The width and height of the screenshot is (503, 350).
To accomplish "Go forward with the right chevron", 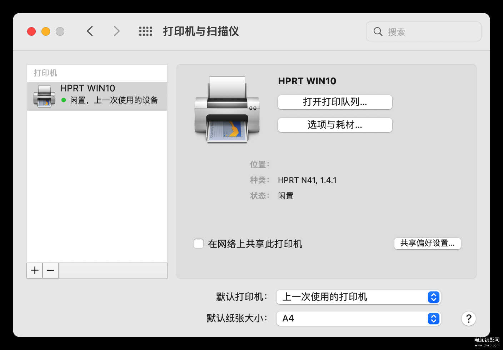I will click(116, 31).
